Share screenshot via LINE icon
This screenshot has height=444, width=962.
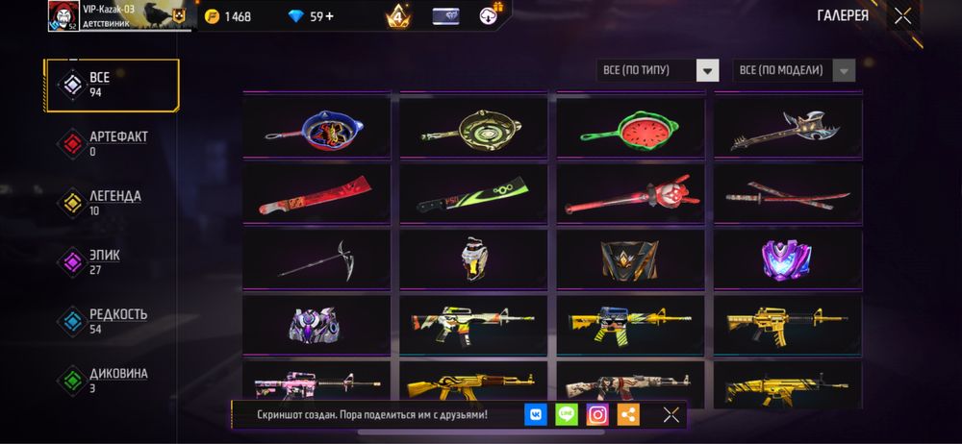click(567, 415)
